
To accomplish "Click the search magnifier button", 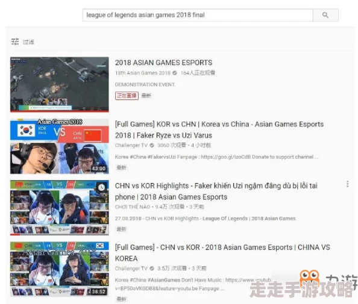I will (x=325, y=15).
